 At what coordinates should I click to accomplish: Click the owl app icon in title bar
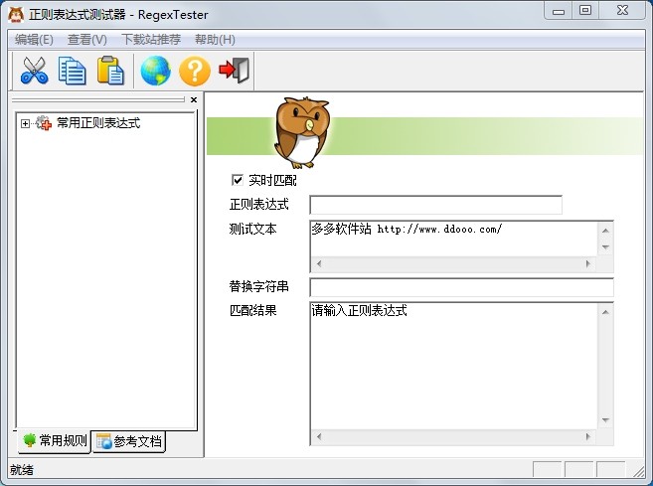[x=16, y=15]
